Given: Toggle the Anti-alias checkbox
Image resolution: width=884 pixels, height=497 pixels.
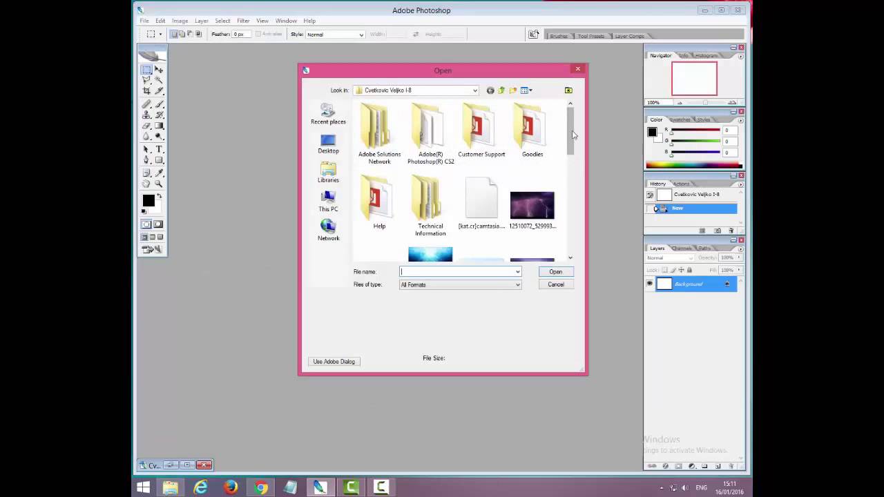Looking at the screenshot, I should [258, 35].
